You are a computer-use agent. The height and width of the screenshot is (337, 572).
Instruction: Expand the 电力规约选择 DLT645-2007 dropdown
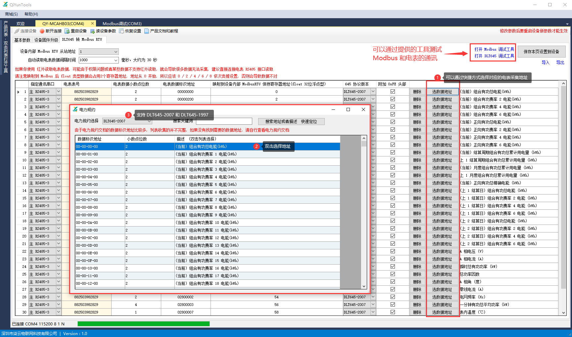pos(149,121)
